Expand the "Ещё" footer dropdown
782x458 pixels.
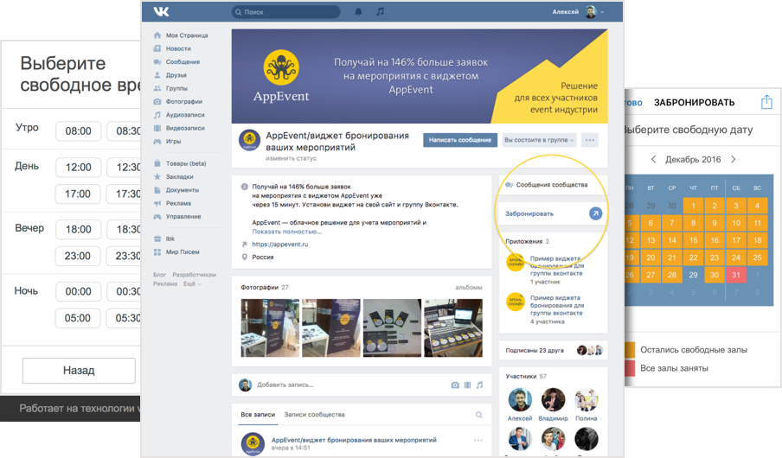tap(192, 283)
